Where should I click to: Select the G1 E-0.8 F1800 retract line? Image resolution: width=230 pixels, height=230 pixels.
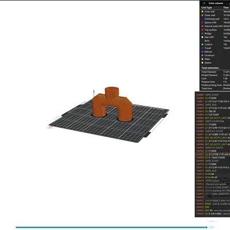[x=212, y=214]
